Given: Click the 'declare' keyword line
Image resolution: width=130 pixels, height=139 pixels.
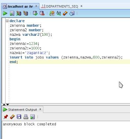Looking at the screenshot, I should [17, 21].
